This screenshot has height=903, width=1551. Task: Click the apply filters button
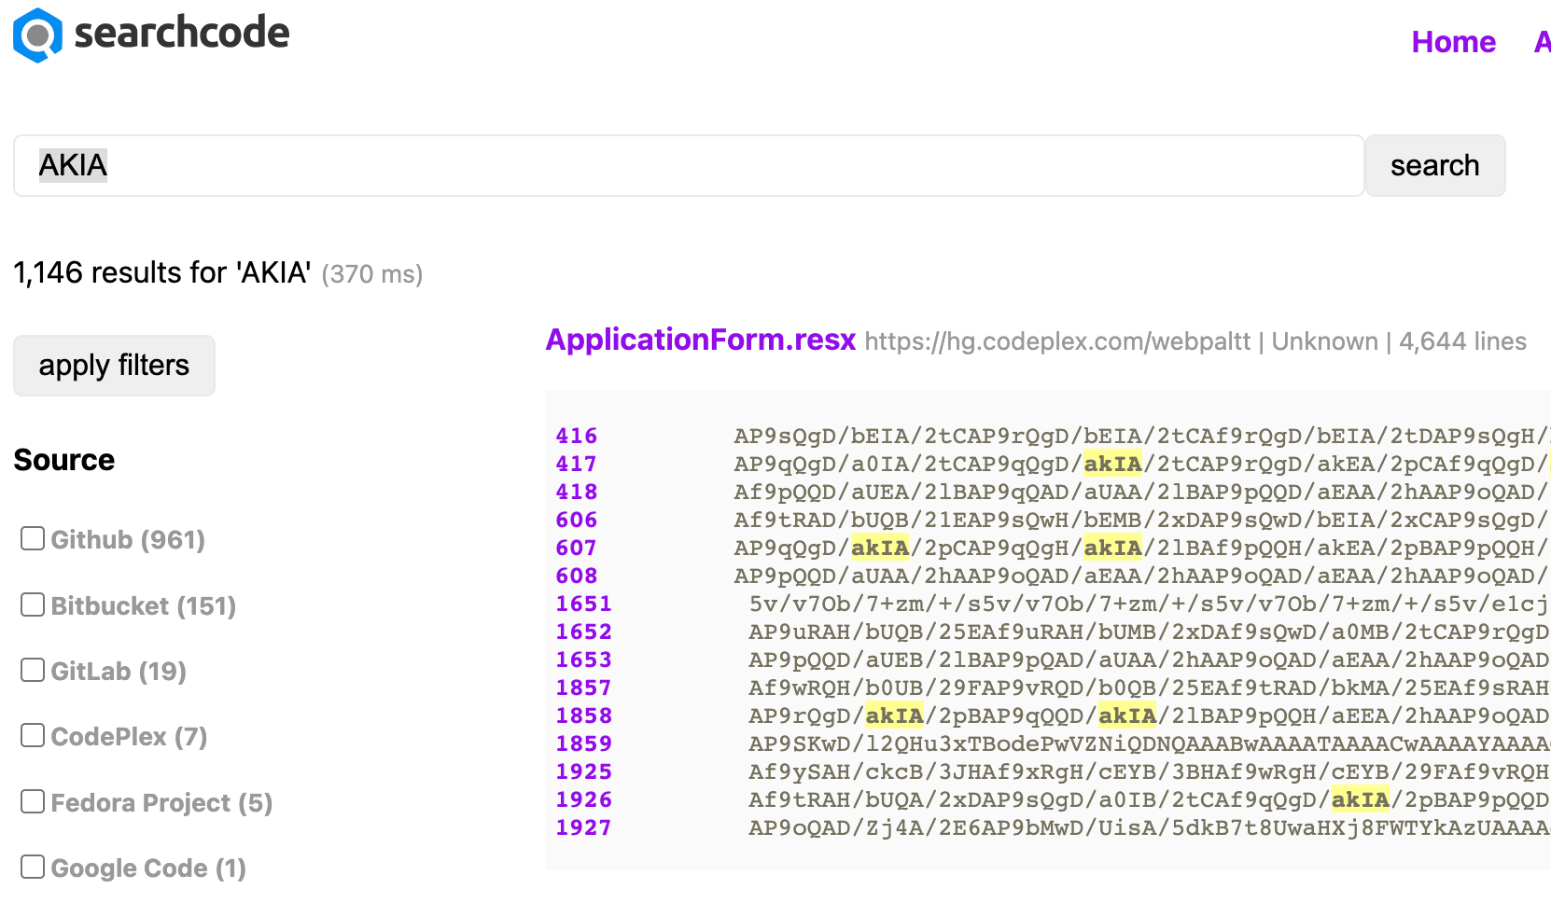tap(114, 366)
